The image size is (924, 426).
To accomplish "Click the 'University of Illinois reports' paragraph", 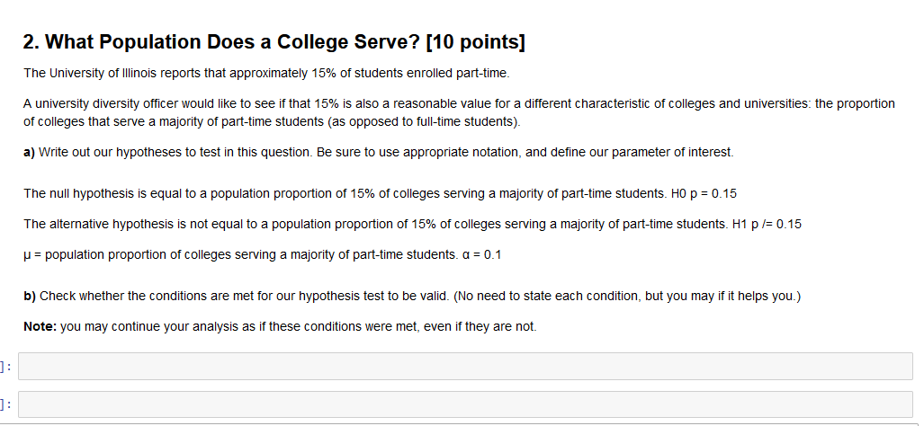I will pyautogui.click(x=270, y=72).
